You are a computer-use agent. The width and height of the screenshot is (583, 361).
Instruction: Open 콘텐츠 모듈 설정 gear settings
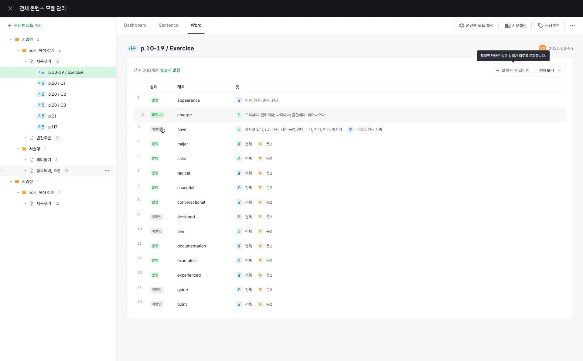coord(476,26)
